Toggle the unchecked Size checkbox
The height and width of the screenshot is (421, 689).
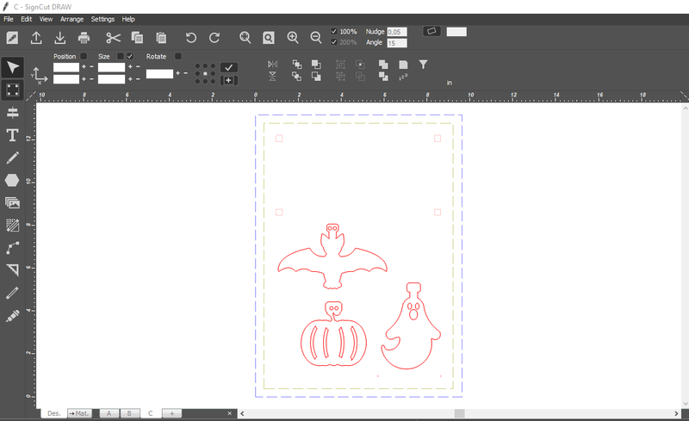click(x=120, y=56)
